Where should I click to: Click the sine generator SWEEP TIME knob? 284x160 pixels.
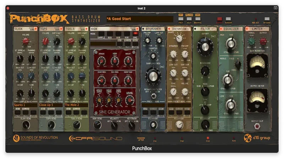point(128,80)
